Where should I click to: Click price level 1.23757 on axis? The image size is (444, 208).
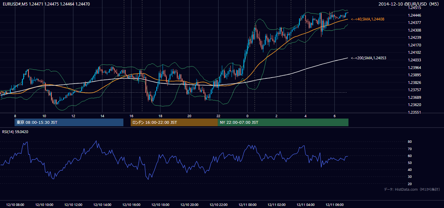[x=414, y=90]
